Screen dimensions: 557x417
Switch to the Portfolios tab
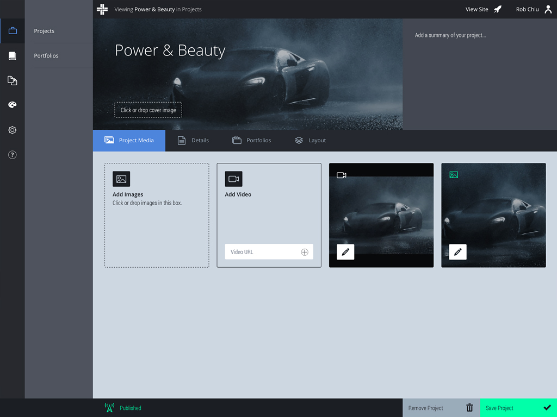coord(252,140)
